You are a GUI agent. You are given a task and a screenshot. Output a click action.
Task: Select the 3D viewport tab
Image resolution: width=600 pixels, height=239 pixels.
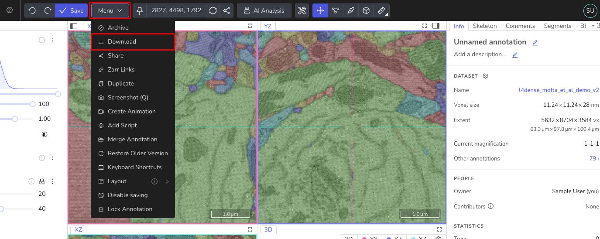click(268, 229)
